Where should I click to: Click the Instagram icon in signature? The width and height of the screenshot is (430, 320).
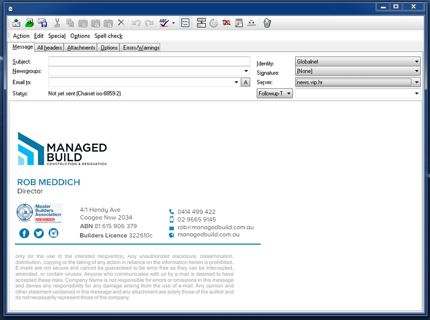point(53,233)
